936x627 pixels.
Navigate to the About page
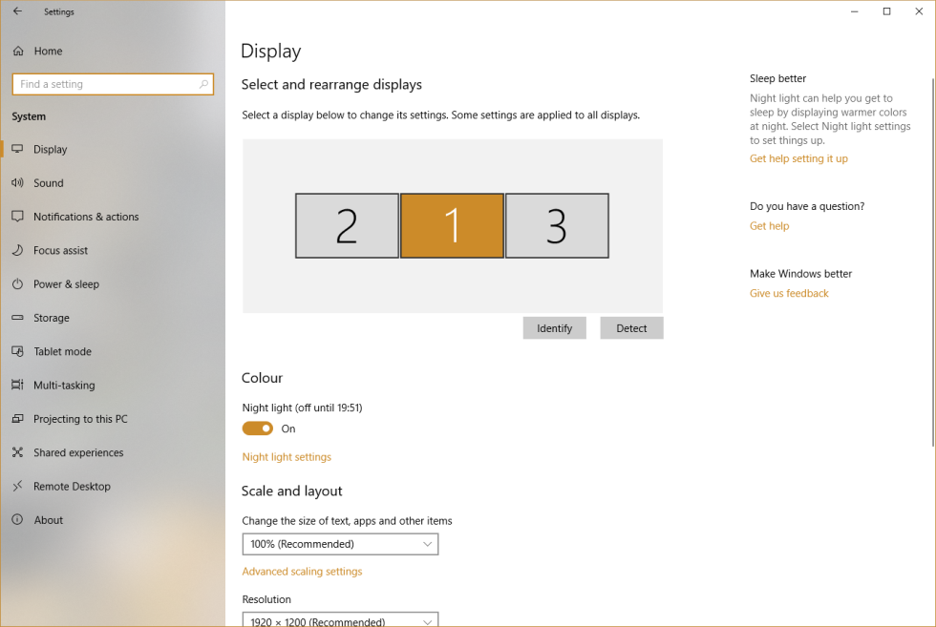pos(50,519)
